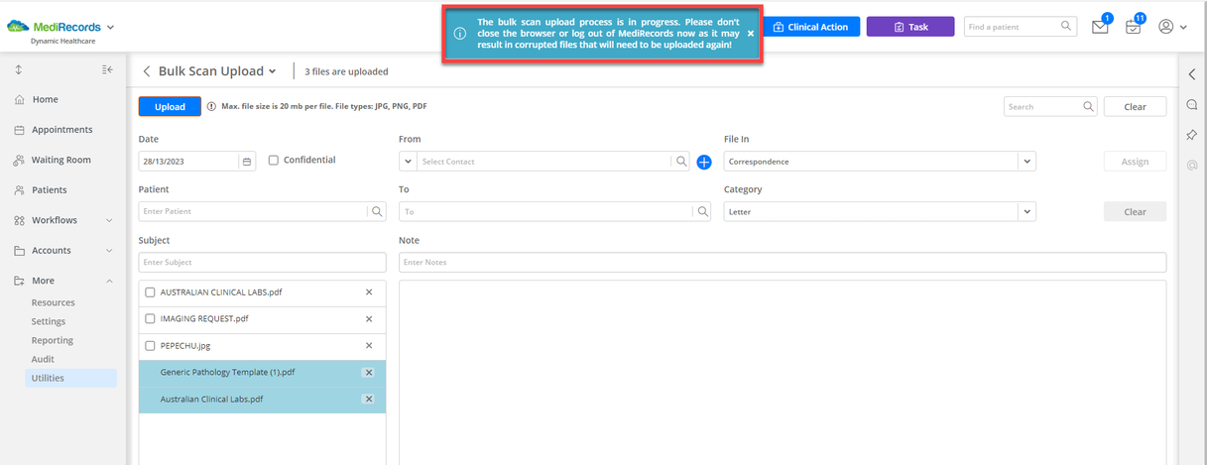Click the Enter Patient field
The width and height of the screenshot is (1207, 465).
pos(253,211)
